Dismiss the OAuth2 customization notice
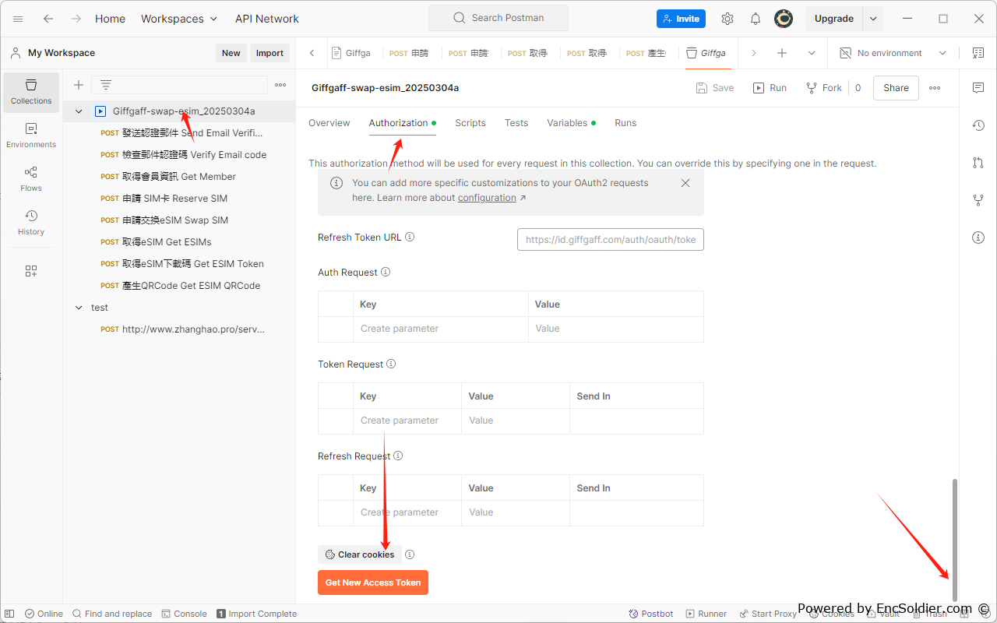Screen dimensions: 997x623 [x=685, y=183]
